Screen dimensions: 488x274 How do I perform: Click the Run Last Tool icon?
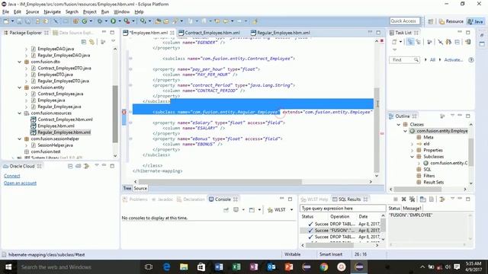[127, 21]
